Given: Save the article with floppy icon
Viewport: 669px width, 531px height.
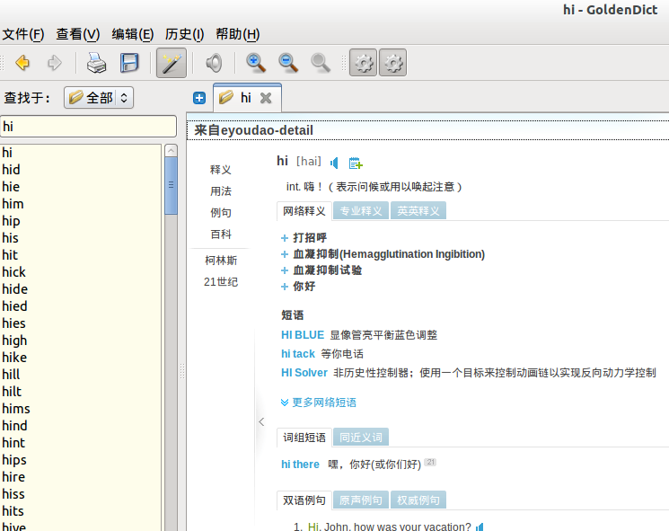Looking at the screenshot, I should coord(129,63).
